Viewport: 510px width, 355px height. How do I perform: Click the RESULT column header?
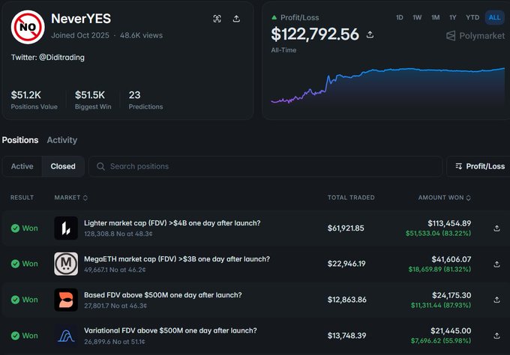(22, 198)
